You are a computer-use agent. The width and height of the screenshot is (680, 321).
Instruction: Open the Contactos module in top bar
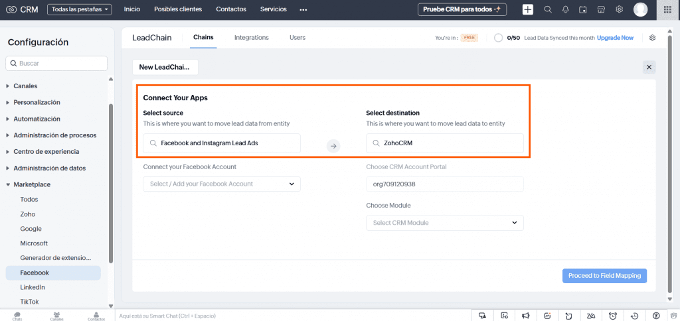(231, 9)
